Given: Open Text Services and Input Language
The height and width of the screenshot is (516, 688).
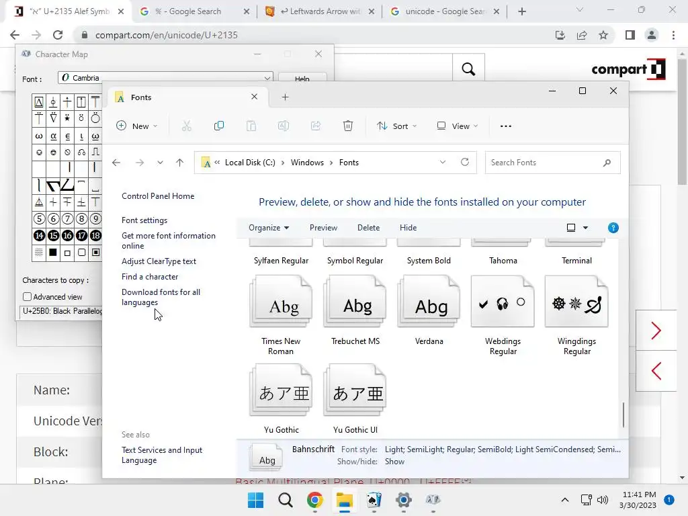Looking at the screenshot, I should coord(162,455).
